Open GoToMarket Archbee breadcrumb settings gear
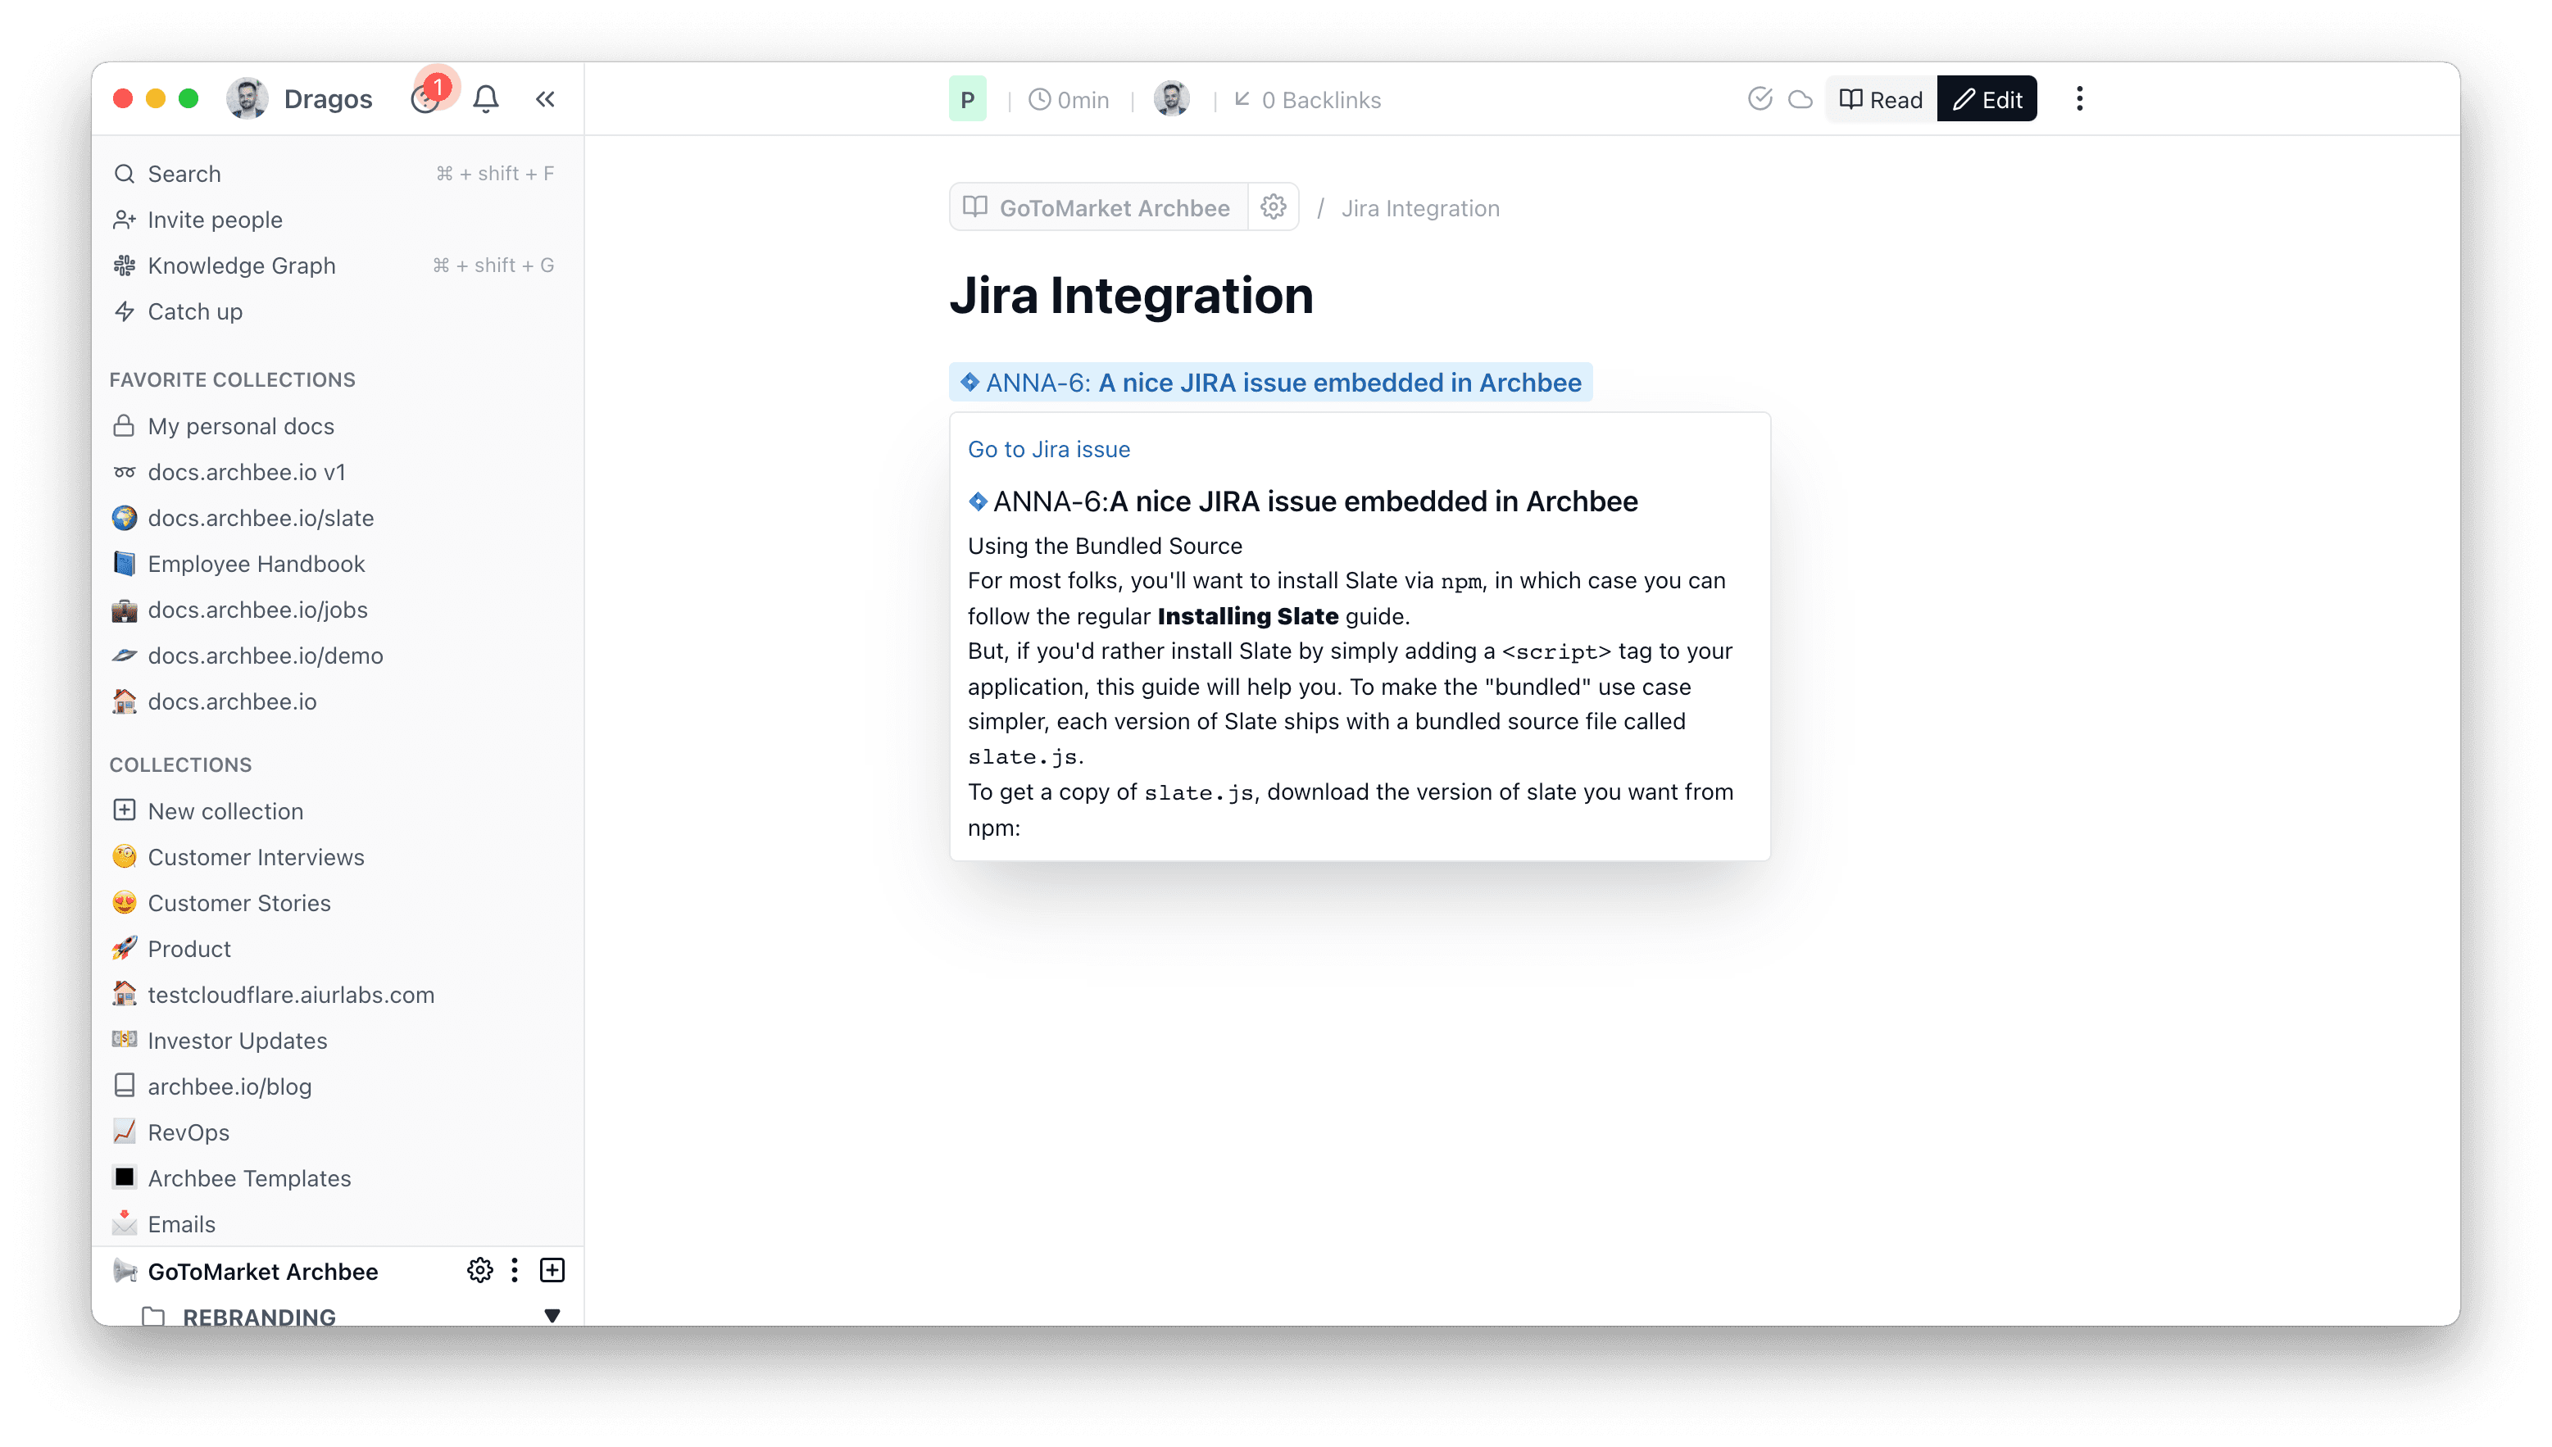 [1273, 206]
